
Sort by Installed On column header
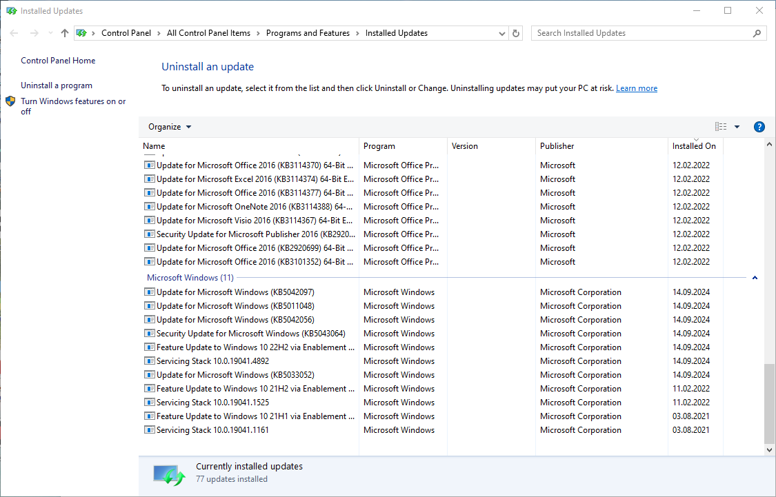click(x=695, y=146)
